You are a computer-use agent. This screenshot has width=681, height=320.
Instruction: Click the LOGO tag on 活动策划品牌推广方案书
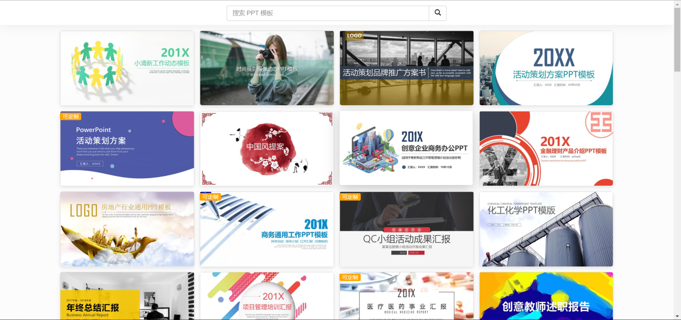pyautogui.click(x=353, y=35)
